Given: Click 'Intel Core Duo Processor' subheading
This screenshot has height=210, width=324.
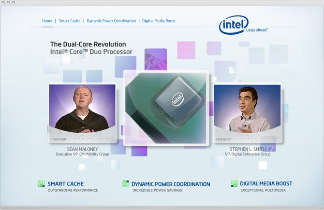Looking at the screenshot, I should (x=91, y=52).
